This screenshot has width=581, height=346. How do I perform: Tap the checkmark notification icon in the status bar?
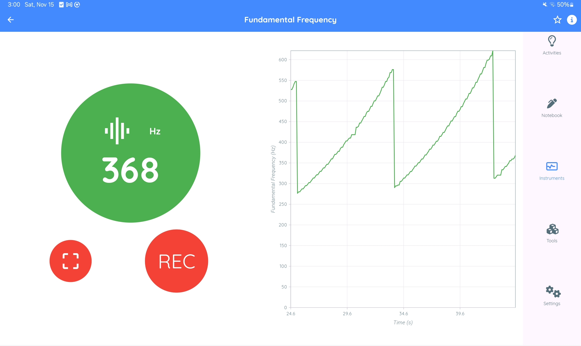(61, 5)
